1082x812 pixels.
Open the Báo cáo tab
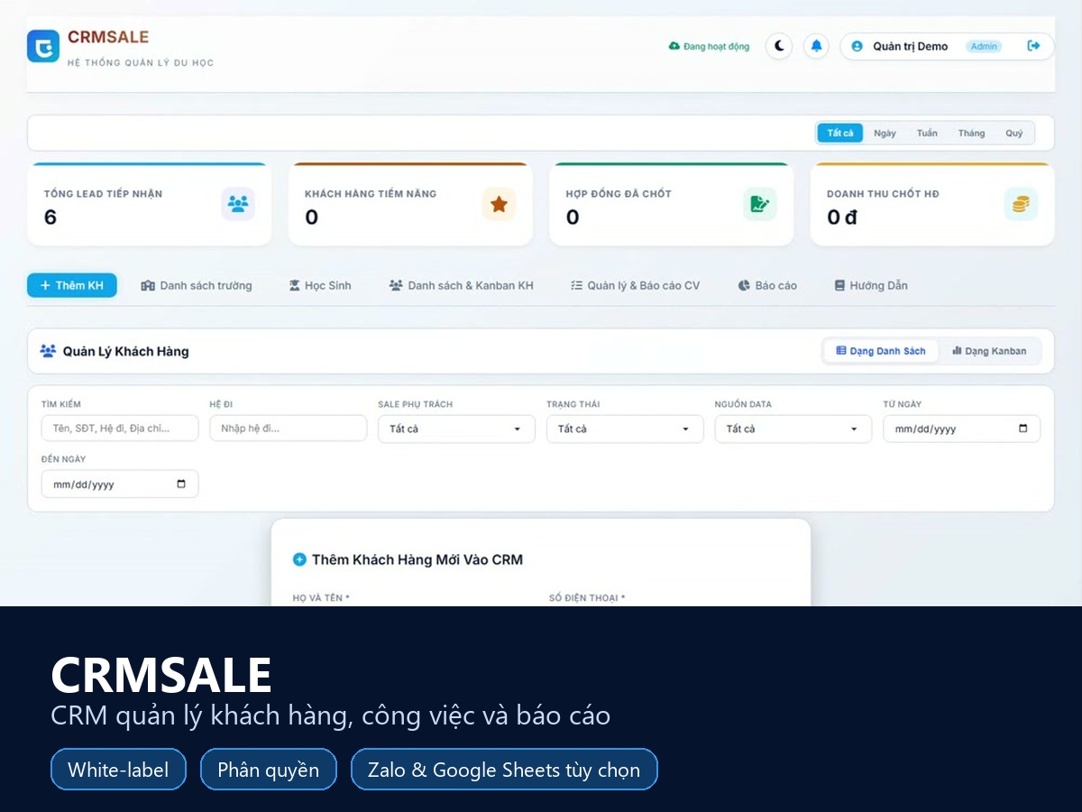point(767,285)
